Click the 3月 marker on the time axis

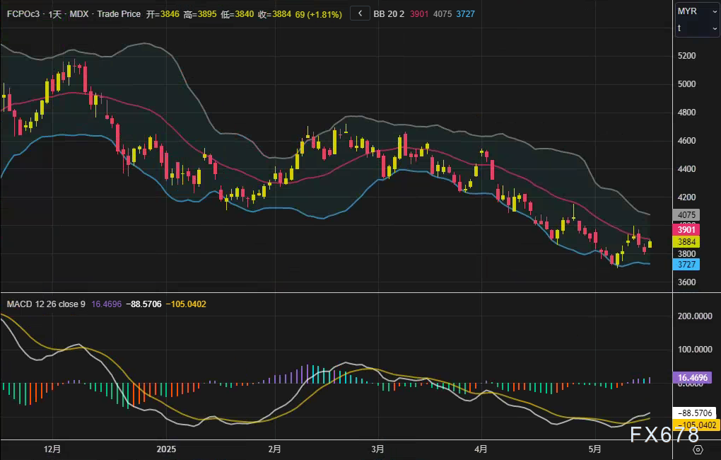378,449
